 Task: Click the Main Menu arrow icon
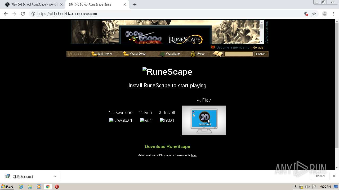coord(94,54)
